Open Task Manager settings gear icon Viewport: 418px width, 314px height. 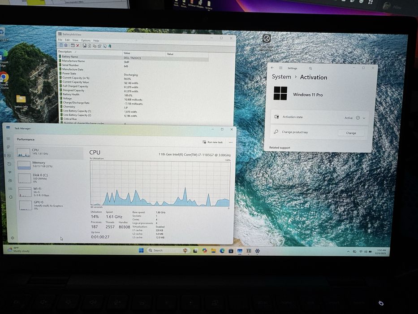click(x=12, y=238)
